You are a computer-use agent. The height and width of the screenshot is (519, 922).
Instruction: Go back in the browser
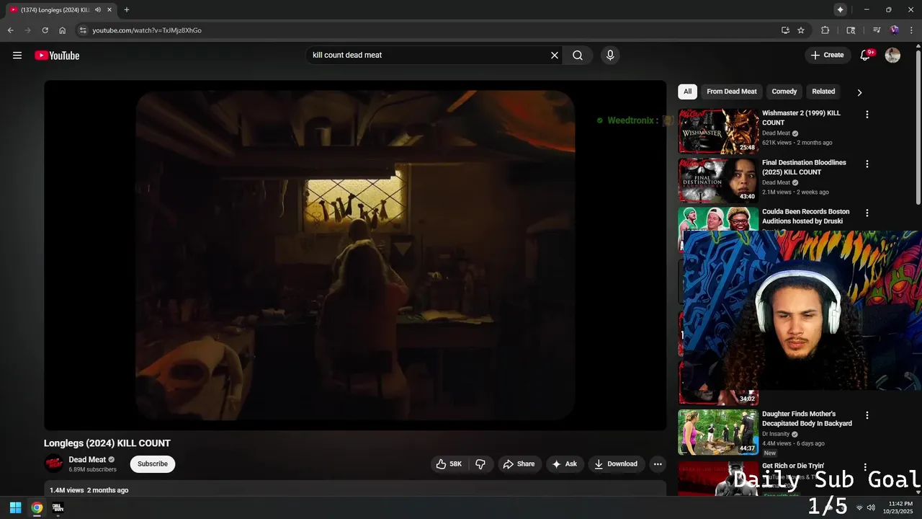[x=10, y=30]
